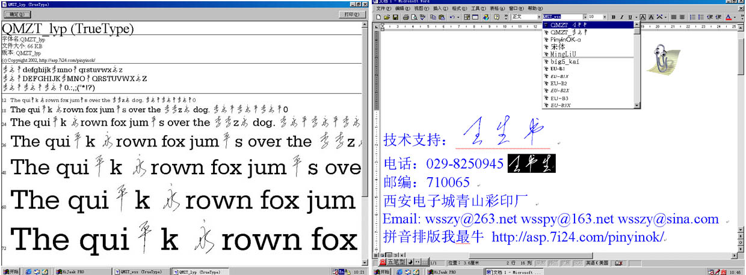Switch to QMZT_wss (TrueType) taskbar window
746x275 pixels.
(141, 271)
